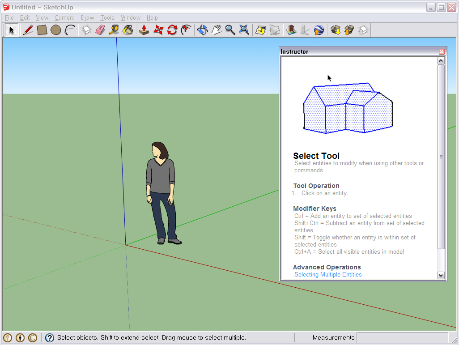Open the Tools menu
The image size is (459, 345).
click(x=107, y=17)
